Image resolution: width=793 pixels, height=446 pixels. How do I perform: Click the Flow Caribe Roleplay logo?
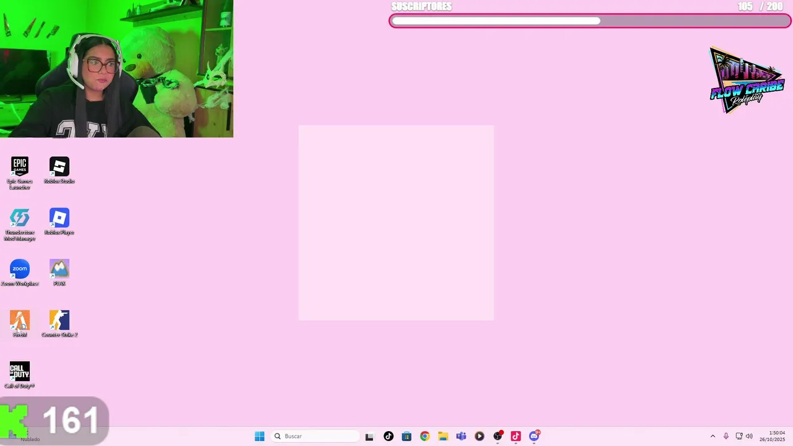click(x=747, y=81)
